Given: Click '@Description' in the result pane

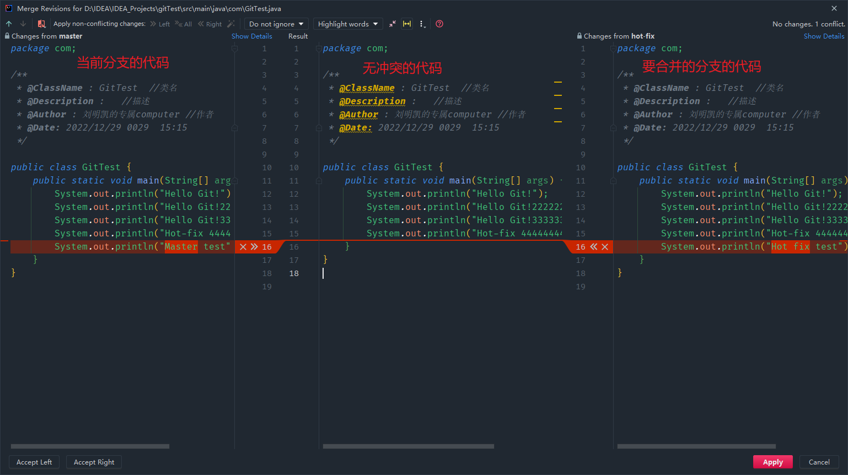Looking at the screenshot, I should pyautogui.click(x=372, y=101).
